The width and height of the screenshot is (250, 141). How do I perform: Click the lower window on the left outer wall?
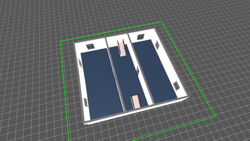pos(85,102)
